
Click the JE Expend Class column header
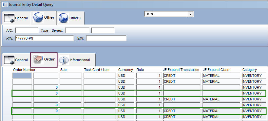(x=216, y=70)
